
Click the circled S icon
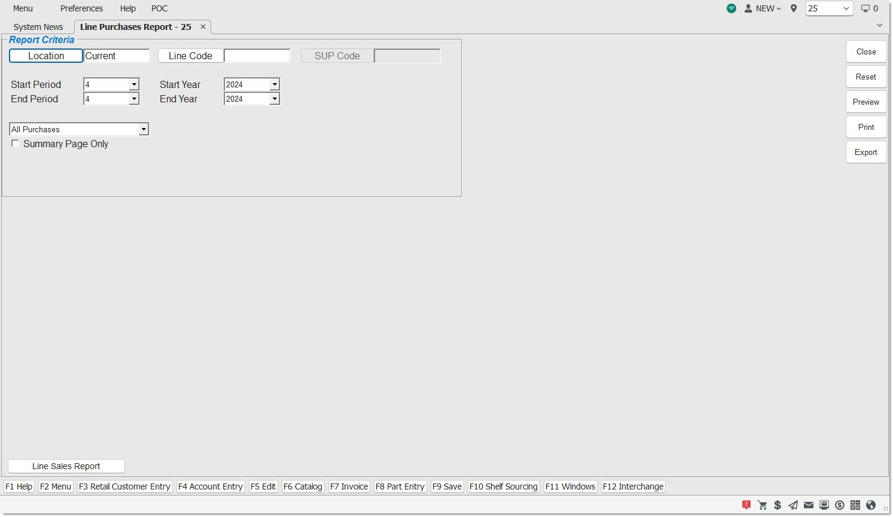[x=840, y=505]
